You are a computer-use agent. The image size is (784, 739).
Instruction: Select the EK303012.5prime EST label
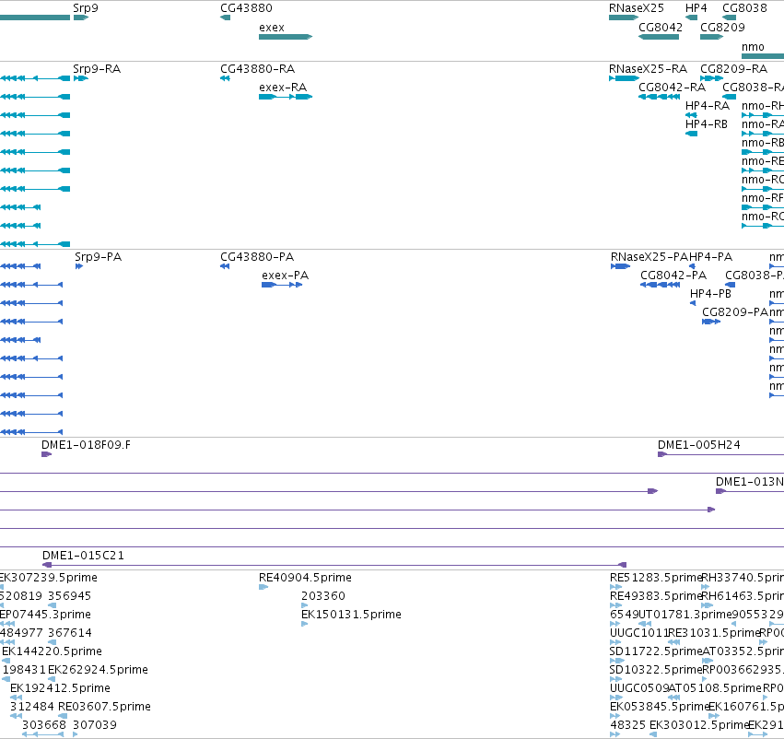[x=699, y=725]
